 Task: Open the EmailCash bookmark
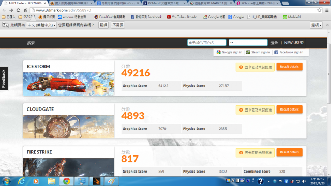[111, 17]
